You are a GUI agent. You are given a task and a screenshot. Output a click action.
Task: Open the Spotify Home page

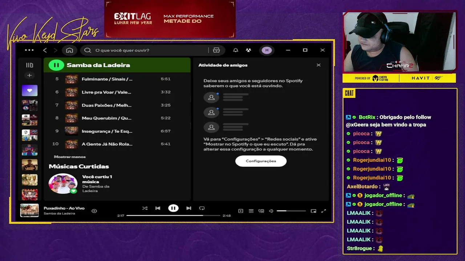70,50
